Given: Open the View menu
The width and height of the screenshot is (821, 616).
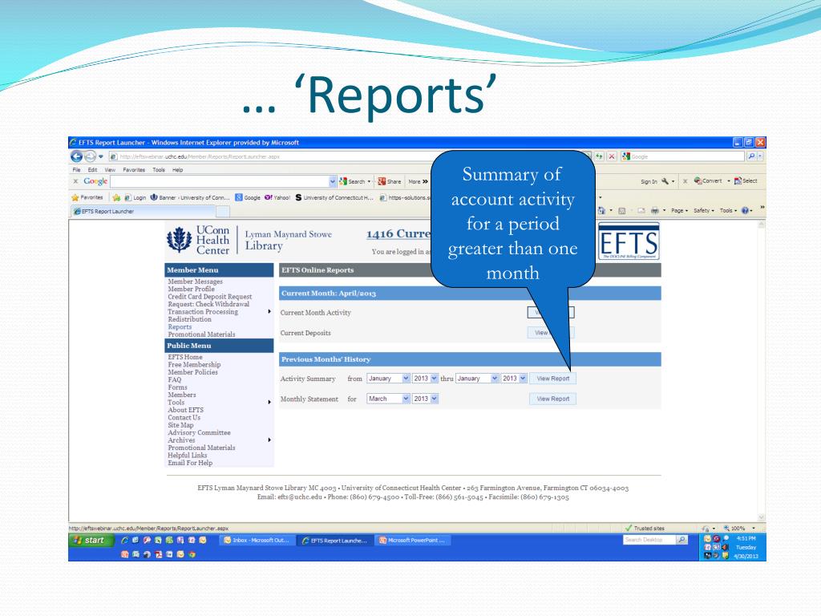Looking at the screenshot, I should tap(110, 170).
